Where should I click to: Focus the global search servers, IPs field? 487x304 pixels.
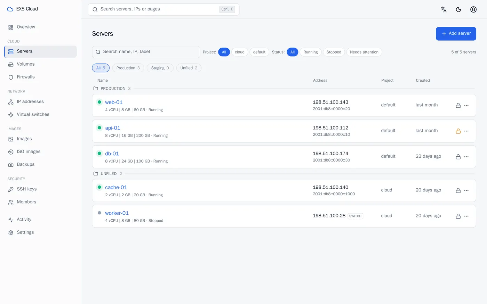pos(163,9)
